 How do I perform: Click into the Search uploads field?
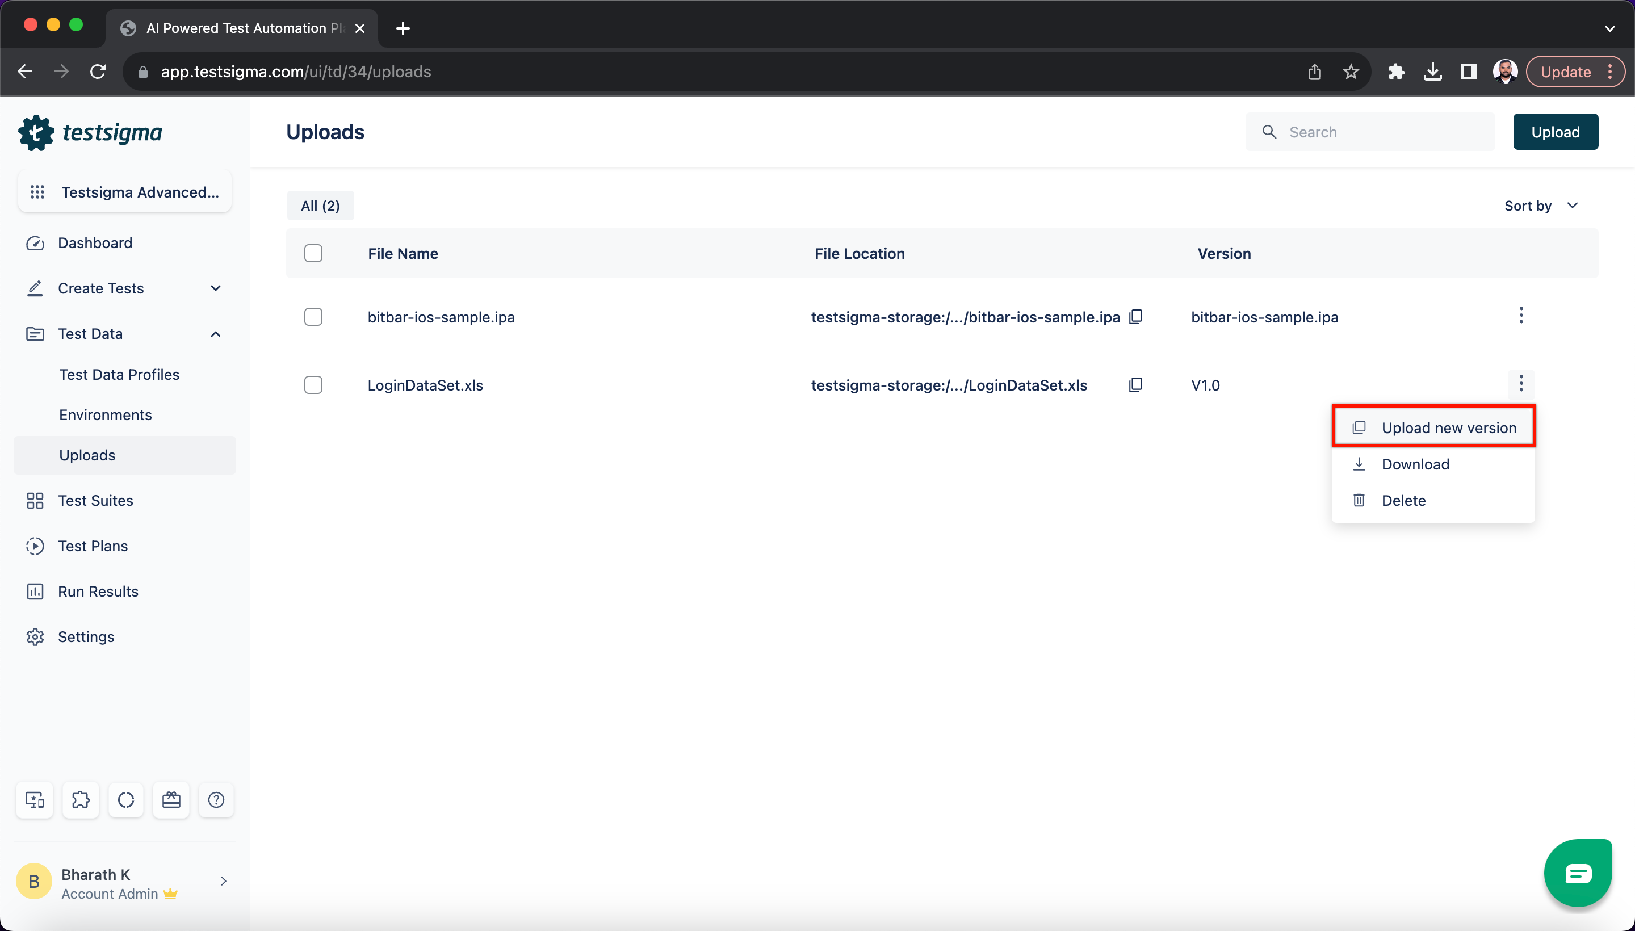(x=1381, y=132)
